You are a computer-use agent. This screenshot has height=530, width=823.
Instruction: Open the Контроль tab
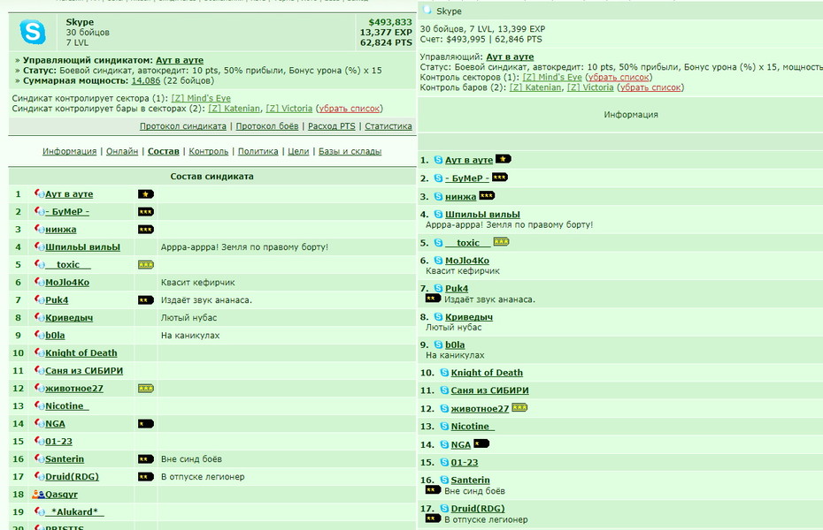pos(208,151)
